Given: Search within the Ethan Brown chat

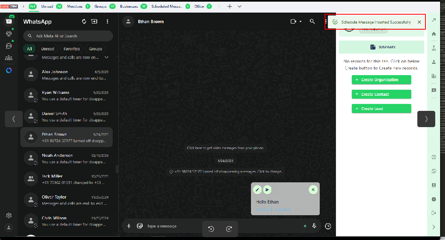Looking at the screenshot, I should 312,22.
